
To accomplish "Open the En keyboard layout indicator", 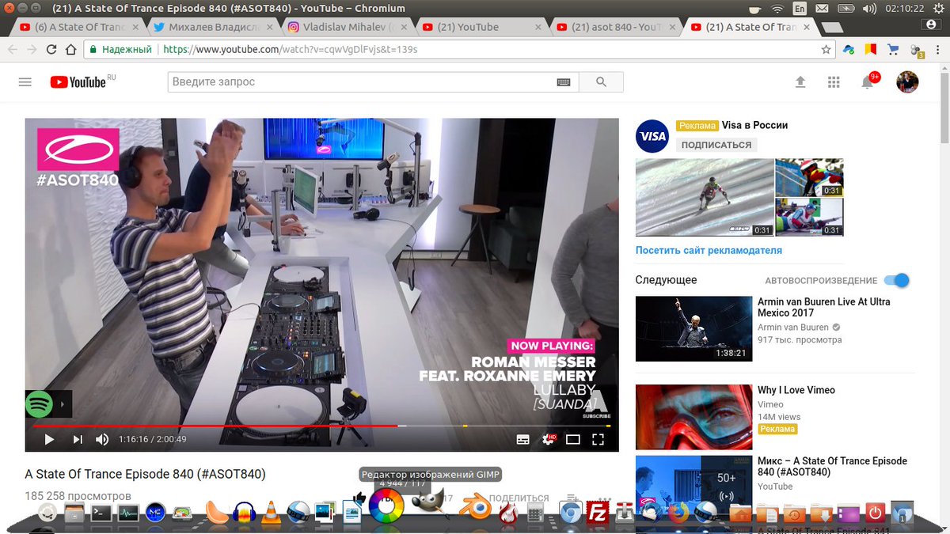I will pos(800,9).
